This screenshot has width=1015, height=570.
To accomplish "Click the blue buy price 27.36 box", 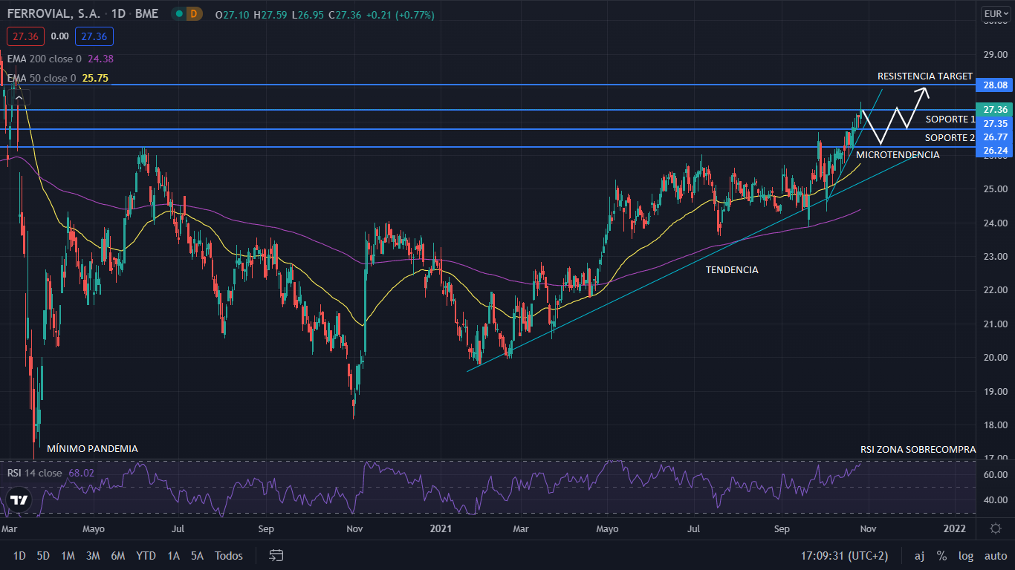I will click(94, 36).
